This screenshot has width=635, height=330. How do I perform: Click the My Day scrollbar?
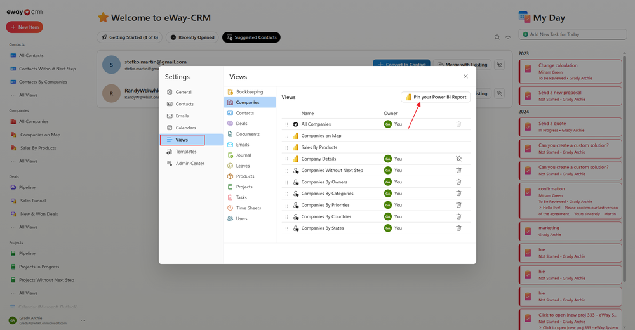tap(624, 170)
